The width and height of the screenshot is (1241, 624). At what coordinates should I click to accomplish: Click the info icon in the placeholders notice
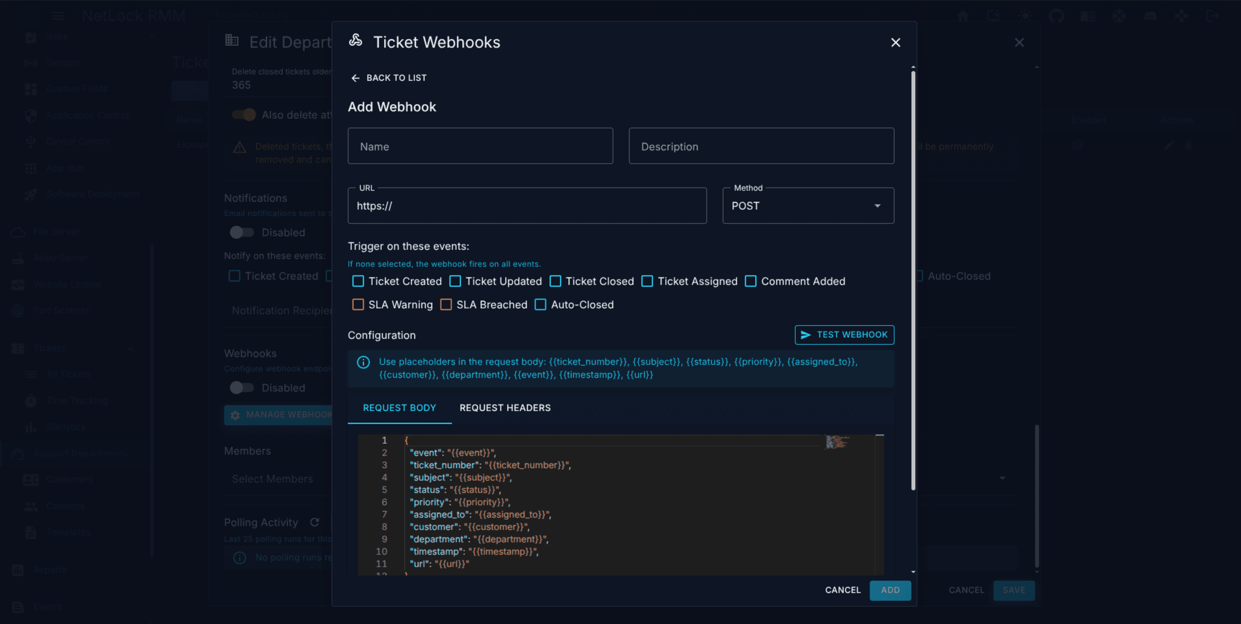(x=363, y=362)
